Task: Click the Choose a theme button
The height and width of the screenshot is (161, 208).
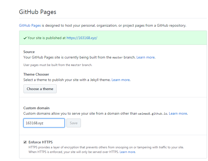Action: 40,89
